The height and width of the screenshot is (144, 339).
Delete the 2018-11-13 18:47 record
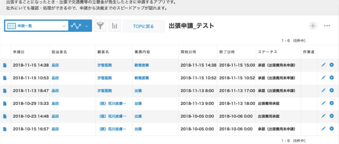click(x=331, y=90)
